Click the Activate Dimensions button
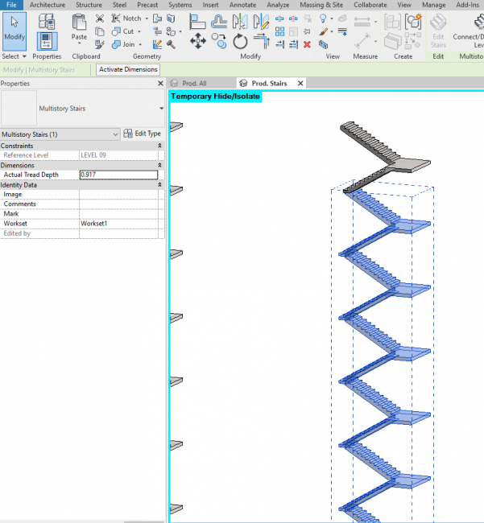This screenshot has width=484, height=523. coord(128,70)
